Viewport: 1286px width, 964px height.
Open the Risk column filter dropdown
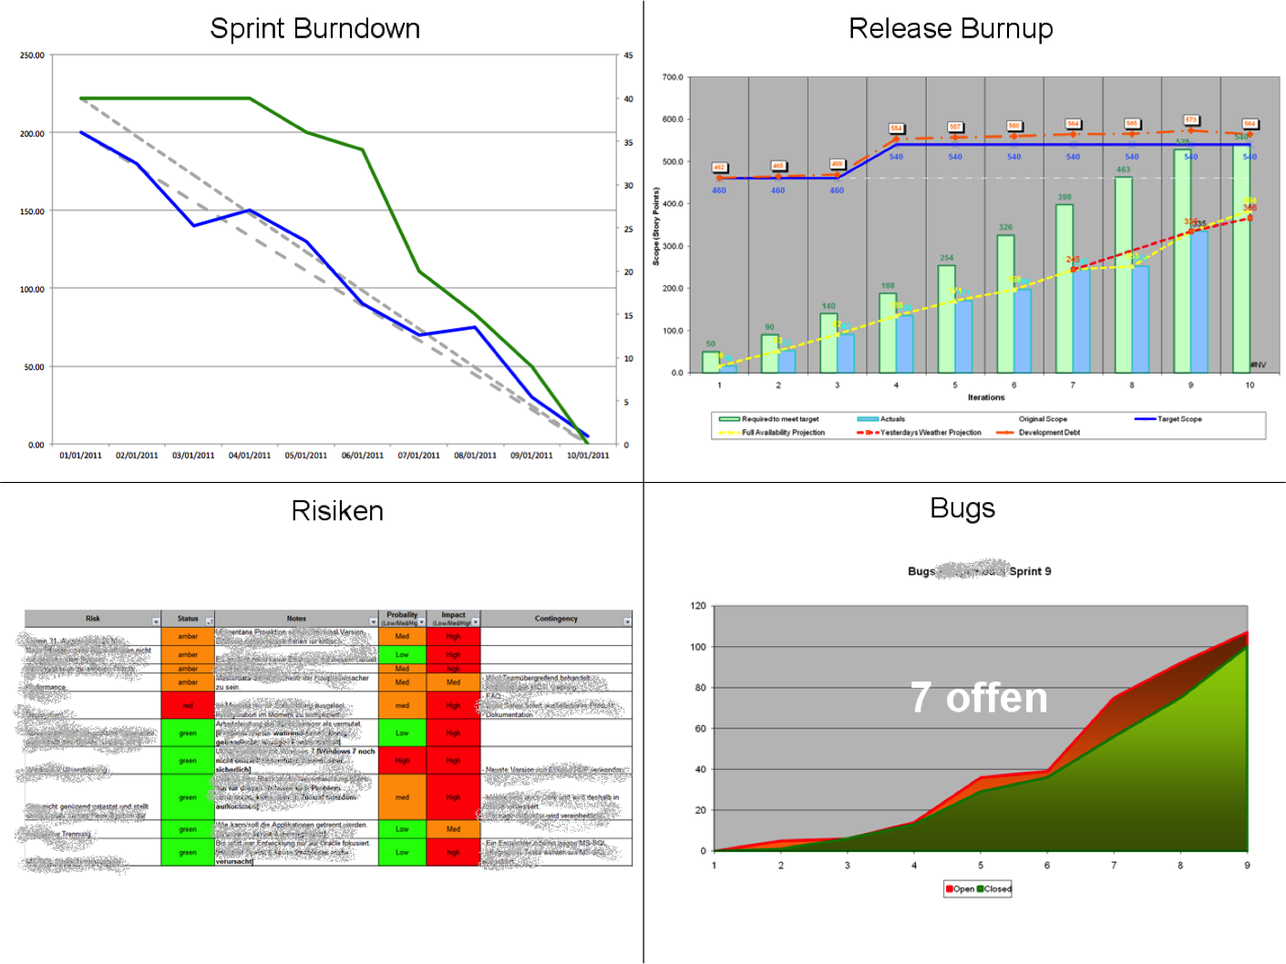tap(156, 621)
